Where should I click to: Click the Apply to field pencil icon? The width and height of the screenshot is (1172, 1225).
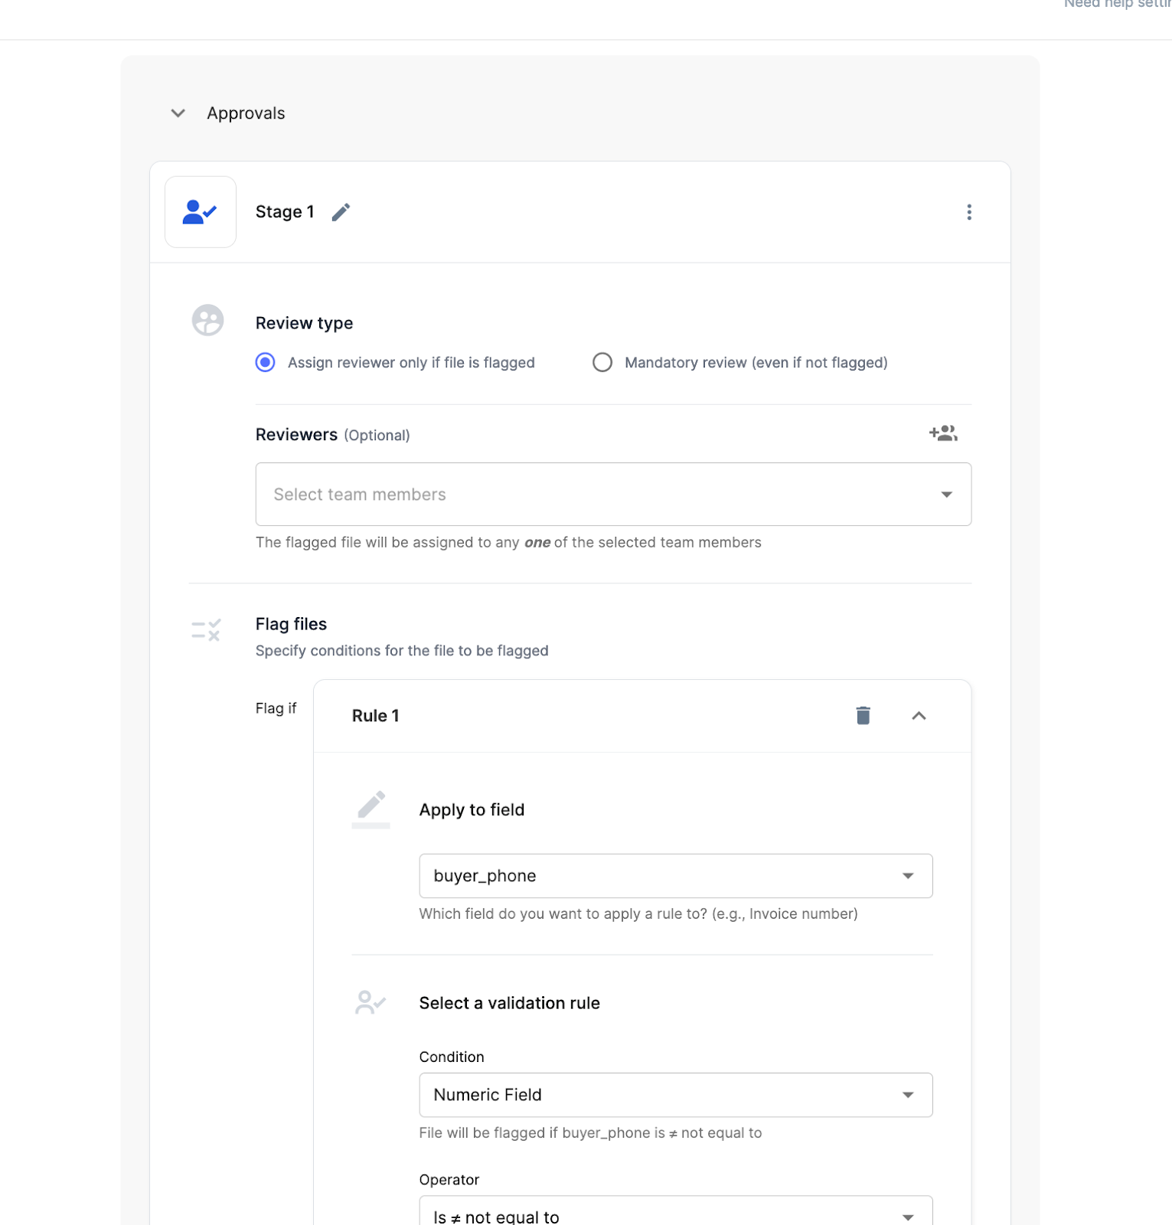371,808
